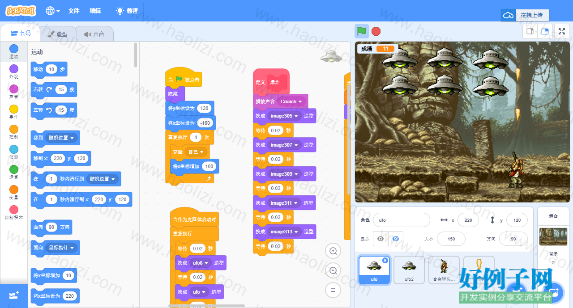Click the 当绿旗被点击 hat block
Viewport: 573px width, 308px height.
click(x=184, y=78)
